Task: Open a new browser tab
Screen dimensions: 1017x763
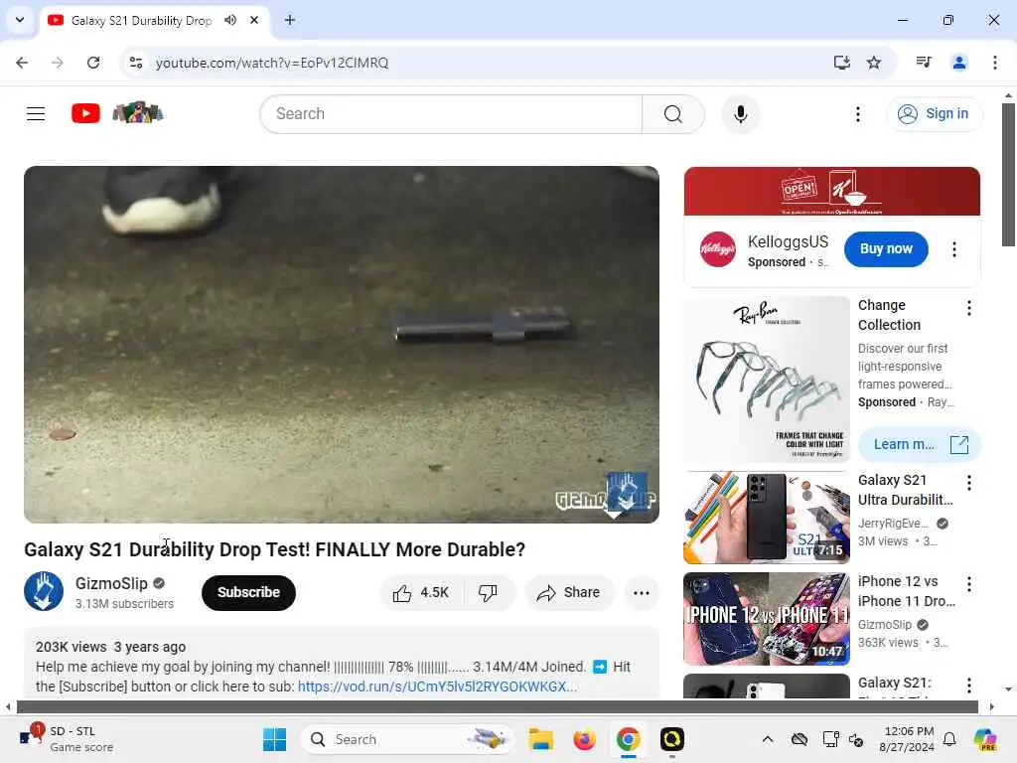Action: 290,20
